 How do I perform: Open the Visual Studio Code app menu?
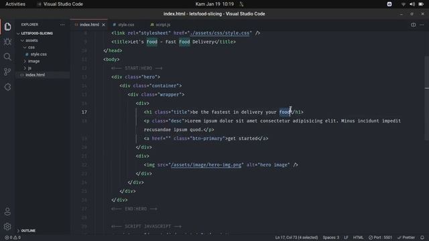[x=60, y=4]
